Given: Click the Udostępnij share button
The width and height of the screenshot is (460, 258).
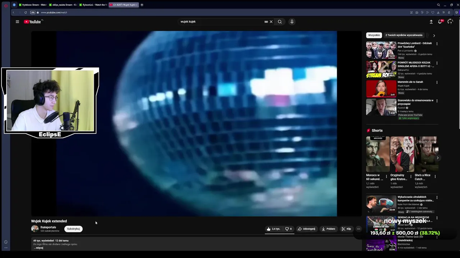Looking at the screenshot, I should pos(306,229).
